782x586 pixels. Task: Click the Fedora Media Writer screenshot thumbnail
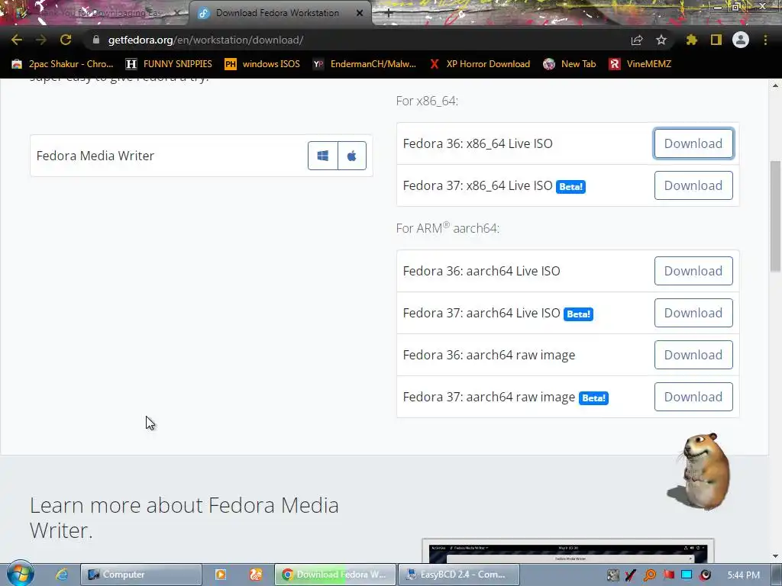pos(568,551)
